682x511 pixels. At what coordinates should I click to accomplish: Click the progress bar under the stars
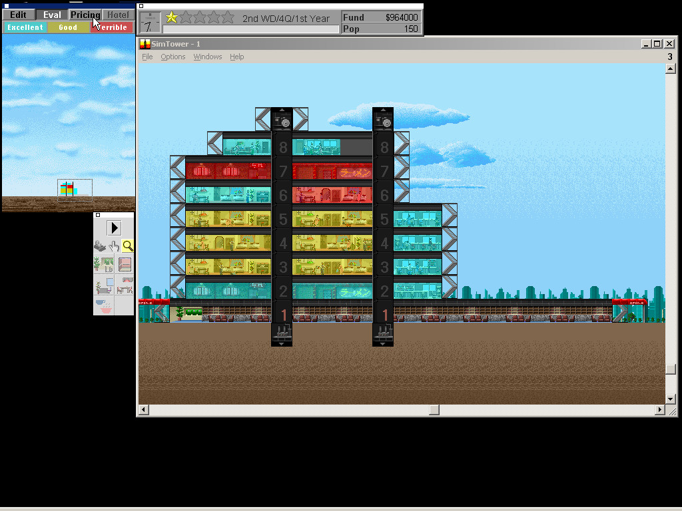(x=250, y=29)
